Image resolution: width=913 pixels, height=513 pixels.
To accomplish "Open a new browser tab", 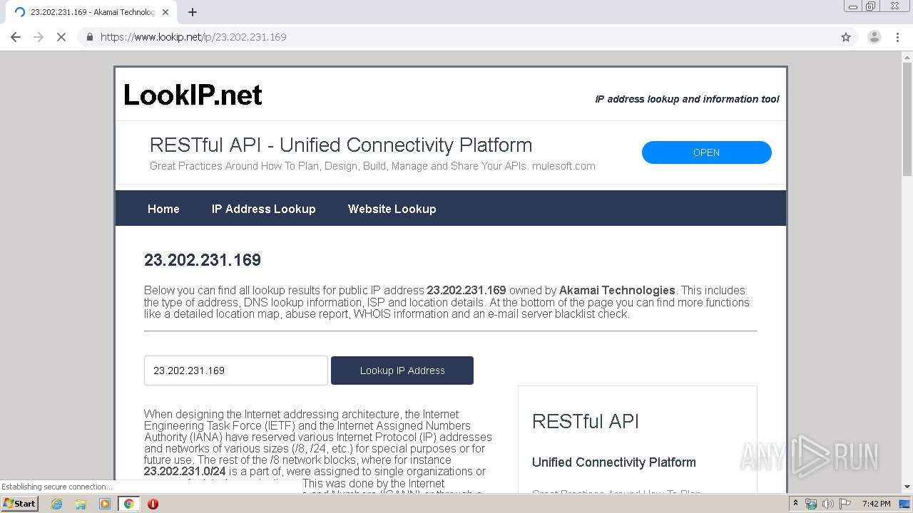I will click(193, 12).
